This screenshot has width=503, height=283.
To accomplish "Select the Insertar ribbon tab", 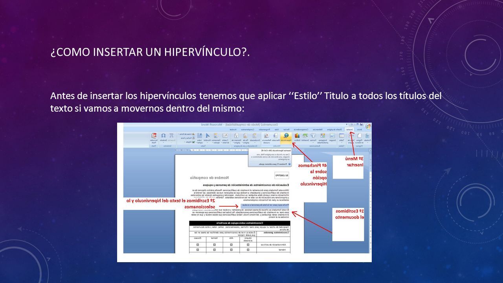I will coord(349,129).
